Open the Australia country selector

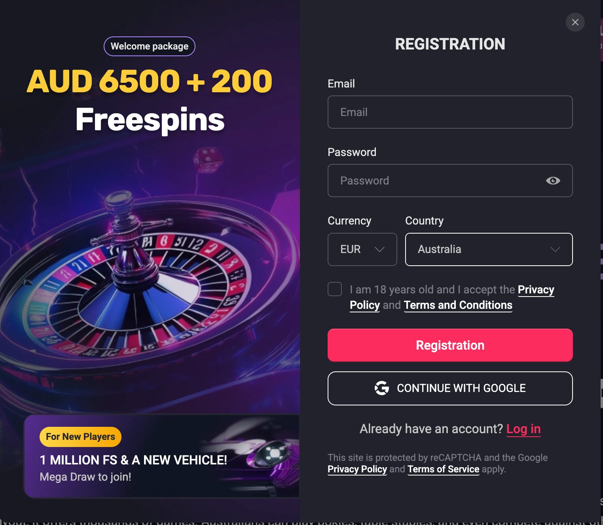click(x=489, y=249)
